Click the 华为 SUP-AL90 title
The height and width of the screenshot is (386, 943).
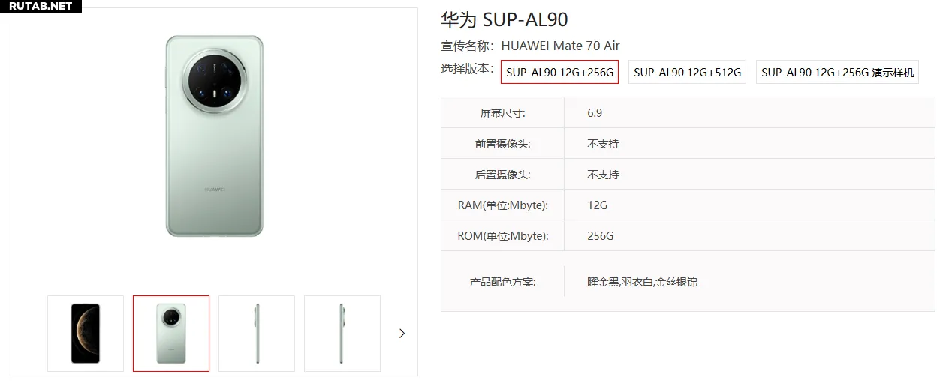point(504,20)
